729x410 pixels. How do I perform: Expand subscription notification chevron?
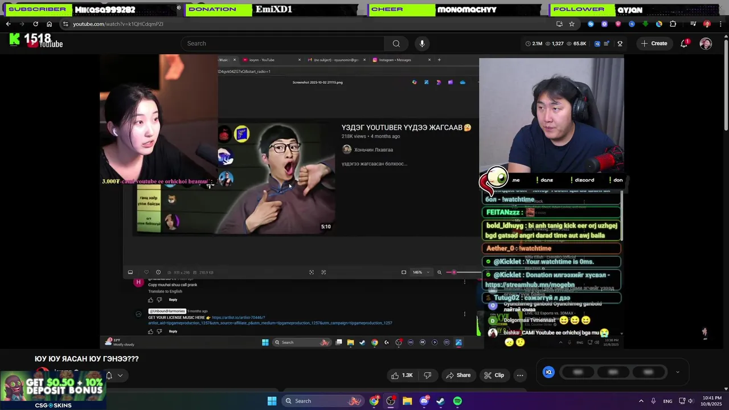(120, 375)
